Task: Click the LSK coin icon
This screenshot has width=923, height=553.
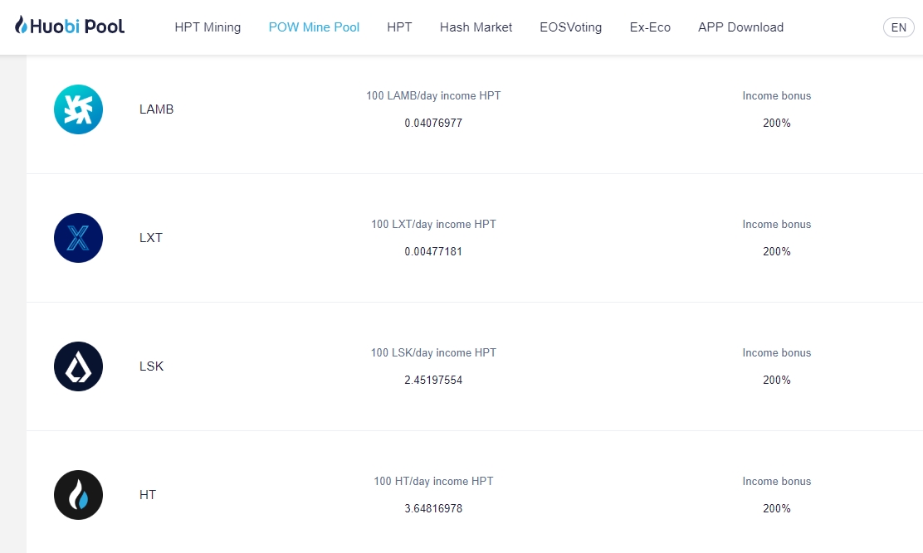Action: [78, 366]
